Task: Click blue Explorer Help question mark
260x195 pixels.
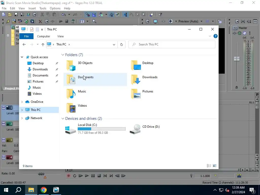Action: pos(215,36)
